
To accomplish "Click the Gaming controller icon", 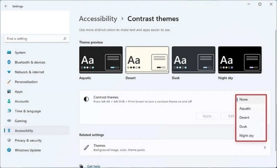I will click(9, 121).
